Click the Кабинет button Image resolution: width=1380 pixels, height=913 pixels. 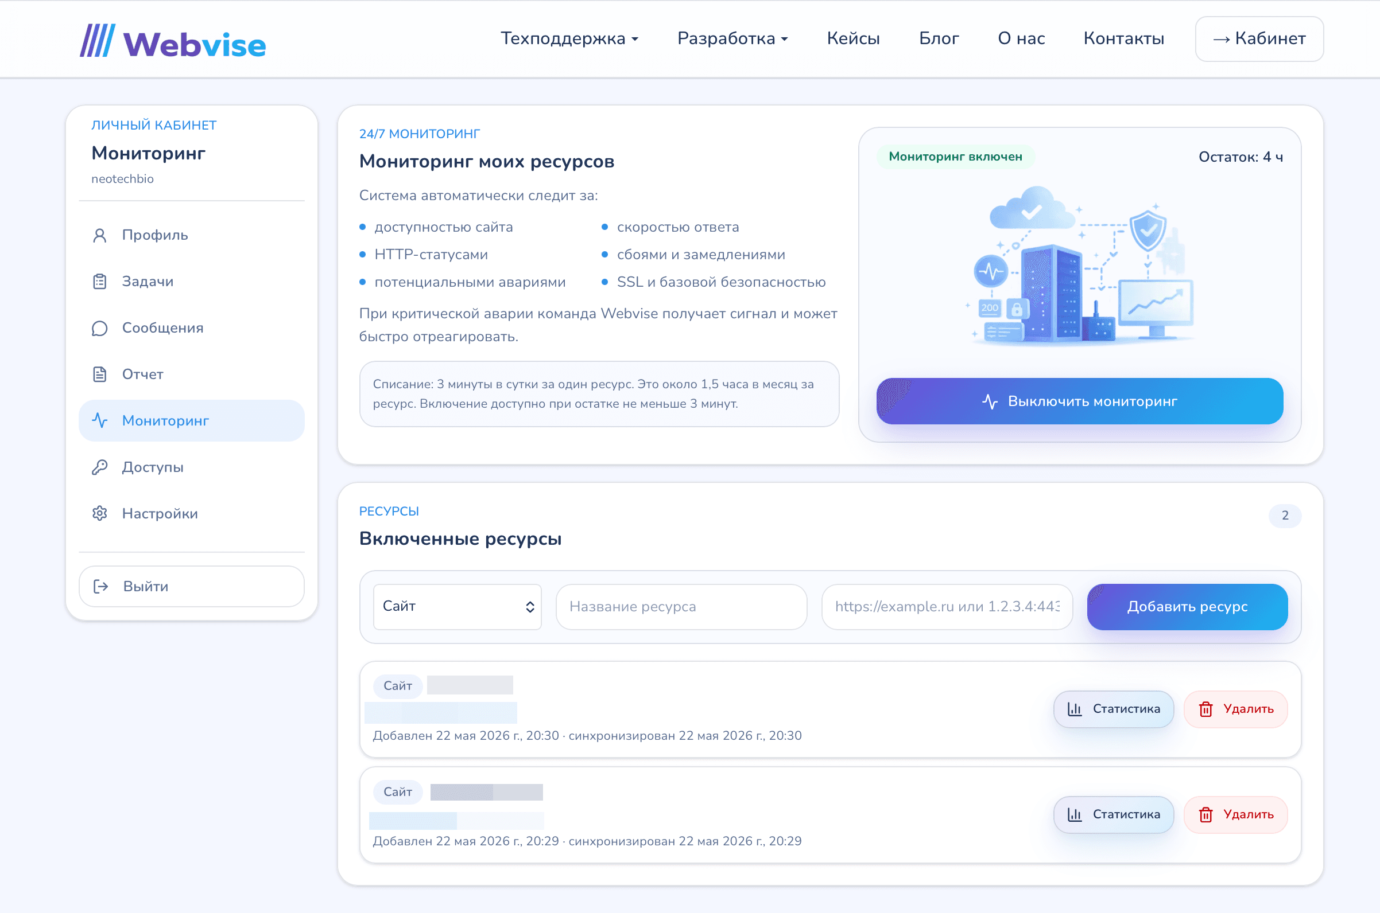click(x=1259, y=38)
